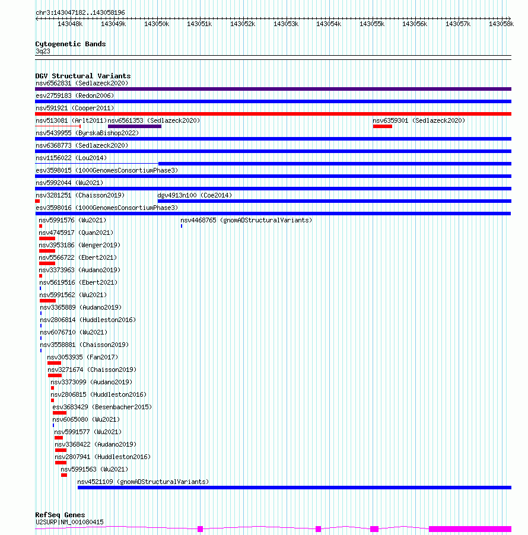The image size is (528, 535).
Task: Open the dgv4913n100 (Coe2014) variant label
Action: (195, 196)
